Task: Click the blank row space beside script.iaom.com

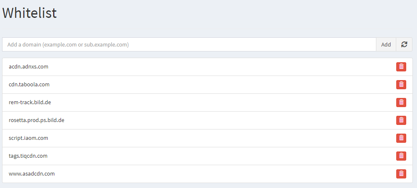Action: 221,138
